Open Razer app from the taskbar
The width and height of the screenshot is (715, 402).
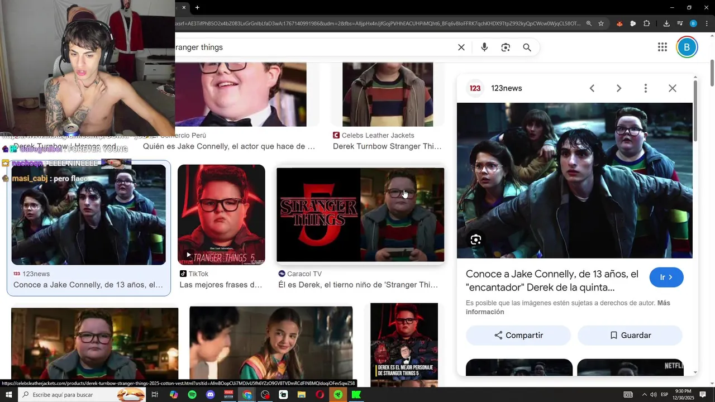coord(338,395)
